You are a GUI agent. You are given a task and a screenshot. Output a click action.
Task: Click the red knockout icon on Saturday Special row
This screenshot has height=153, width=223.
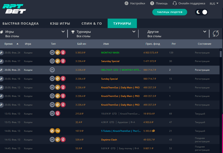[63, 61]
